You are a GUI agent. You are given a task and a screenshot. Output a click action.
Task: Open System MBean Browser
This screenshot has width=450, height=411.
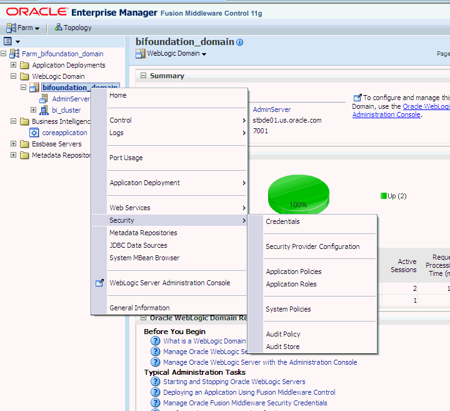(x=169, y=258)
